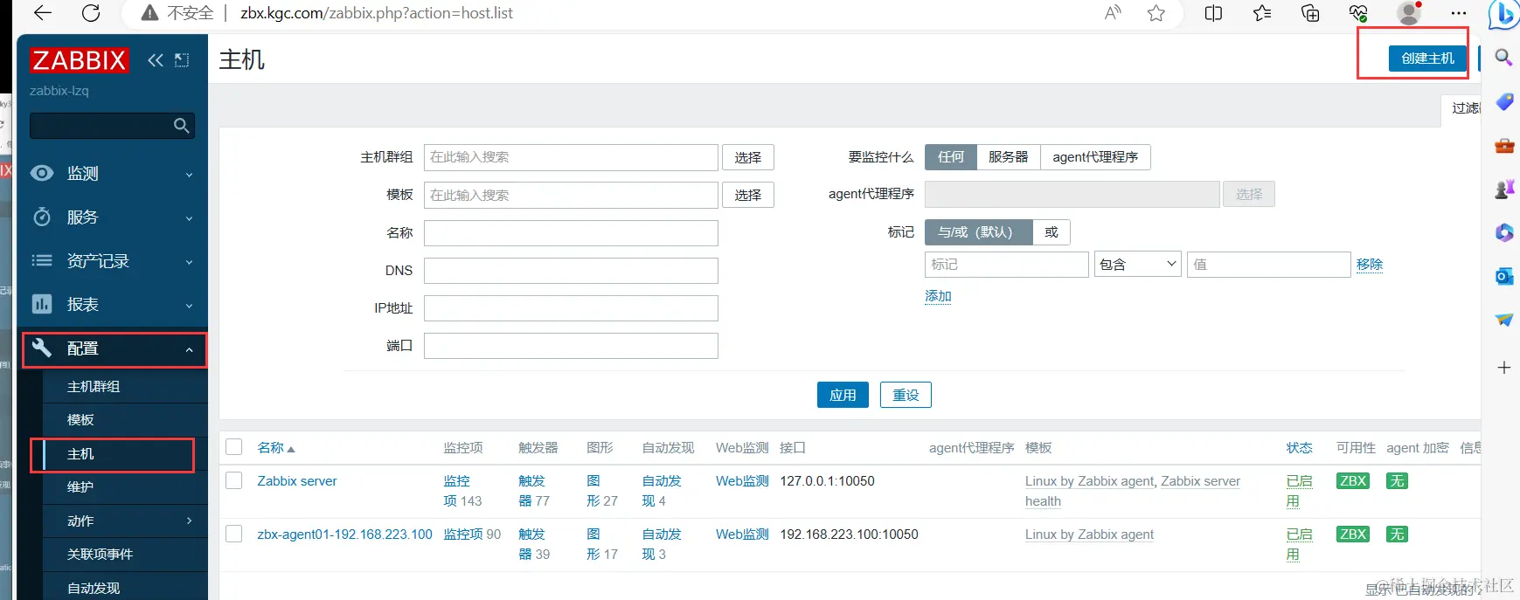
Task: Open the tools briefcase sidebar icon
Action: (x=1503, y=146)
